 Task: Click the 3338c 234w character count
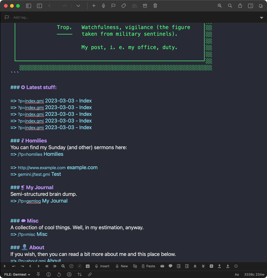click(x=254, y=274)
